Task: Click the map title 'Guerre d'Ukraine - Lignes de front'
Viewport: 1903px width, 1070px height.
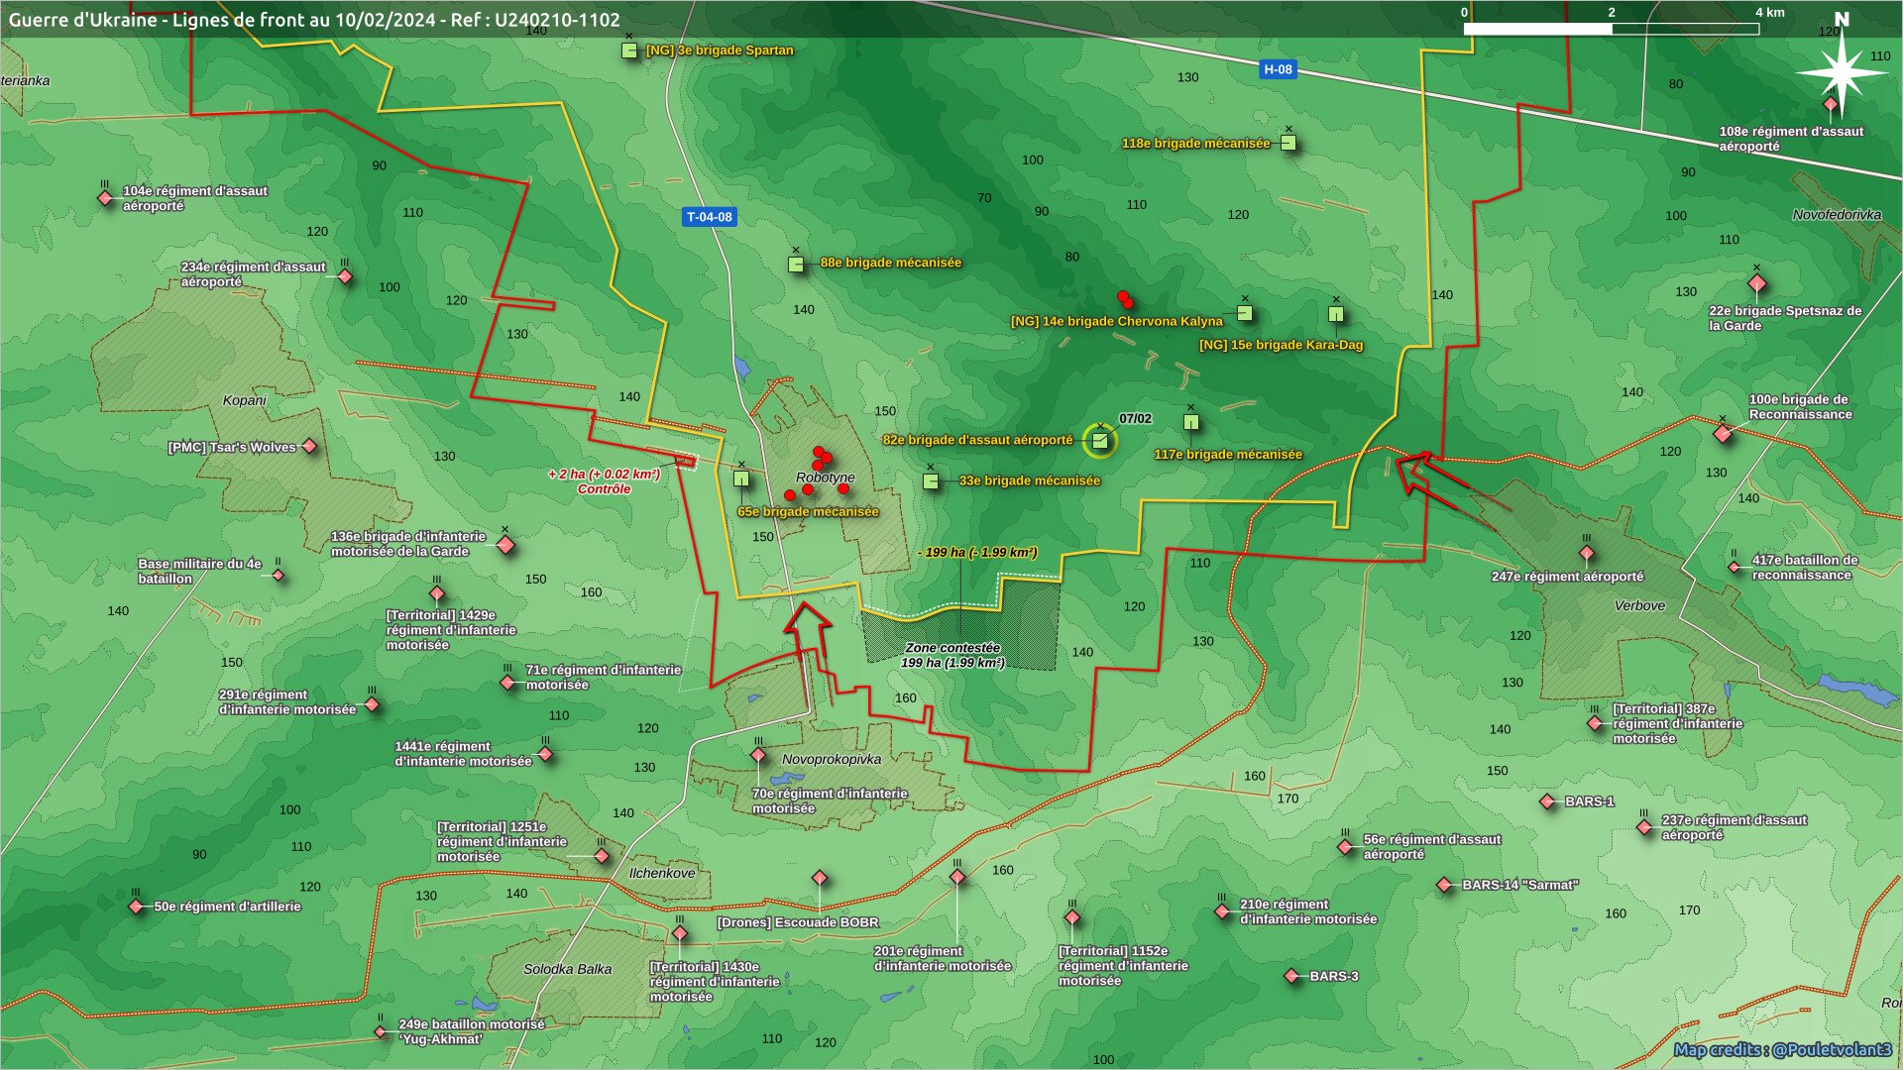Action: (x=314, y=20)
